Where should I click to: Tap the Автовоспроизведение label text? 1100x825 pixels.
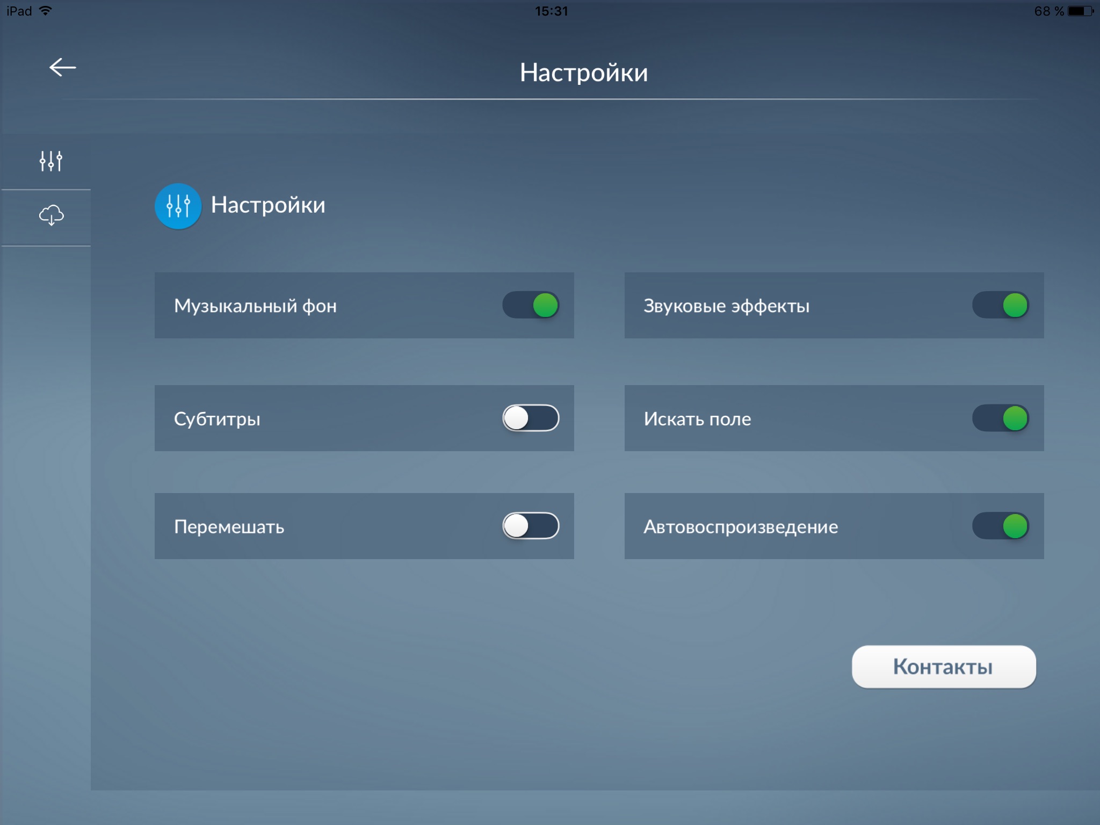pyautogui.click(x=741, y=526)
